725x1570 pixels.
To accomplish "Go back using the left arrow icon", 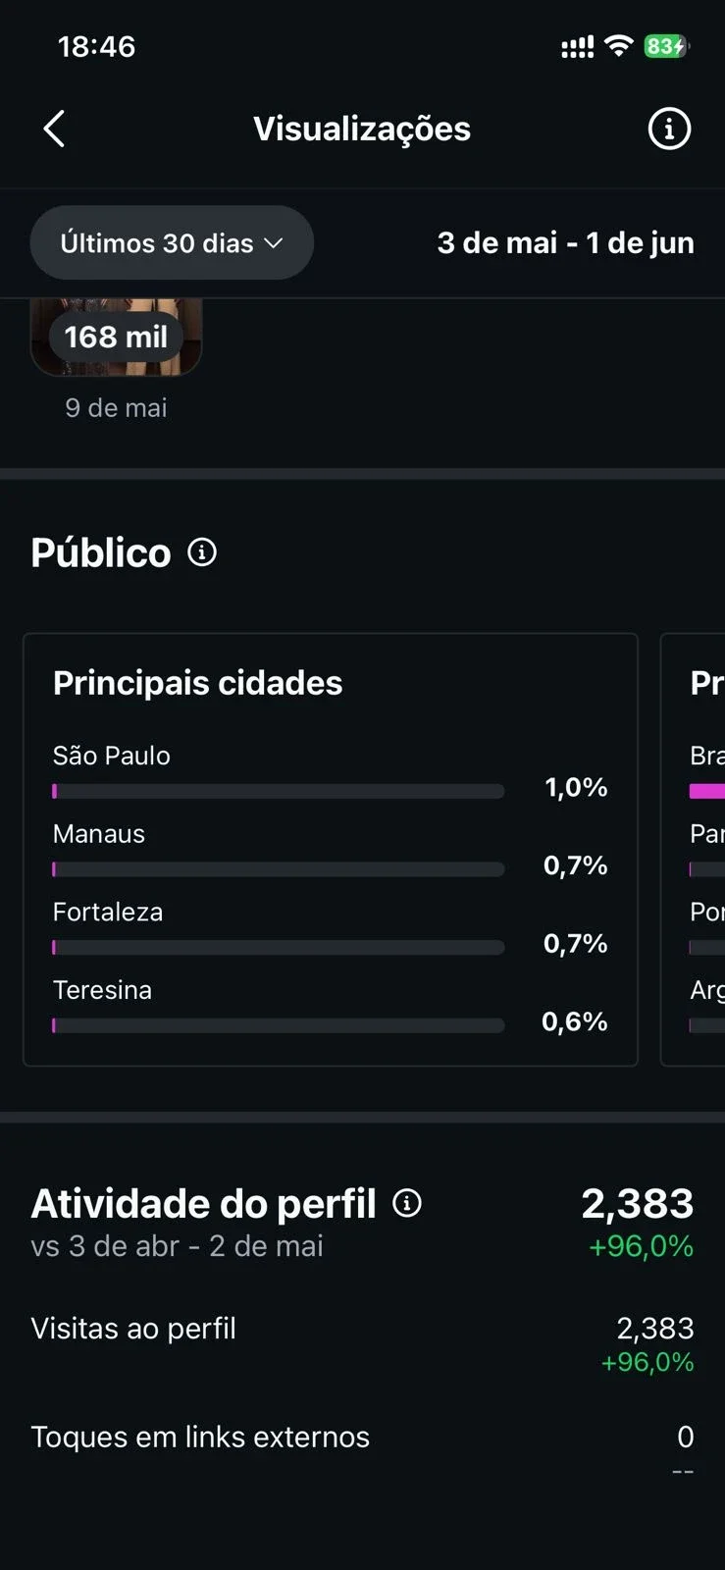I will (54, 129).
